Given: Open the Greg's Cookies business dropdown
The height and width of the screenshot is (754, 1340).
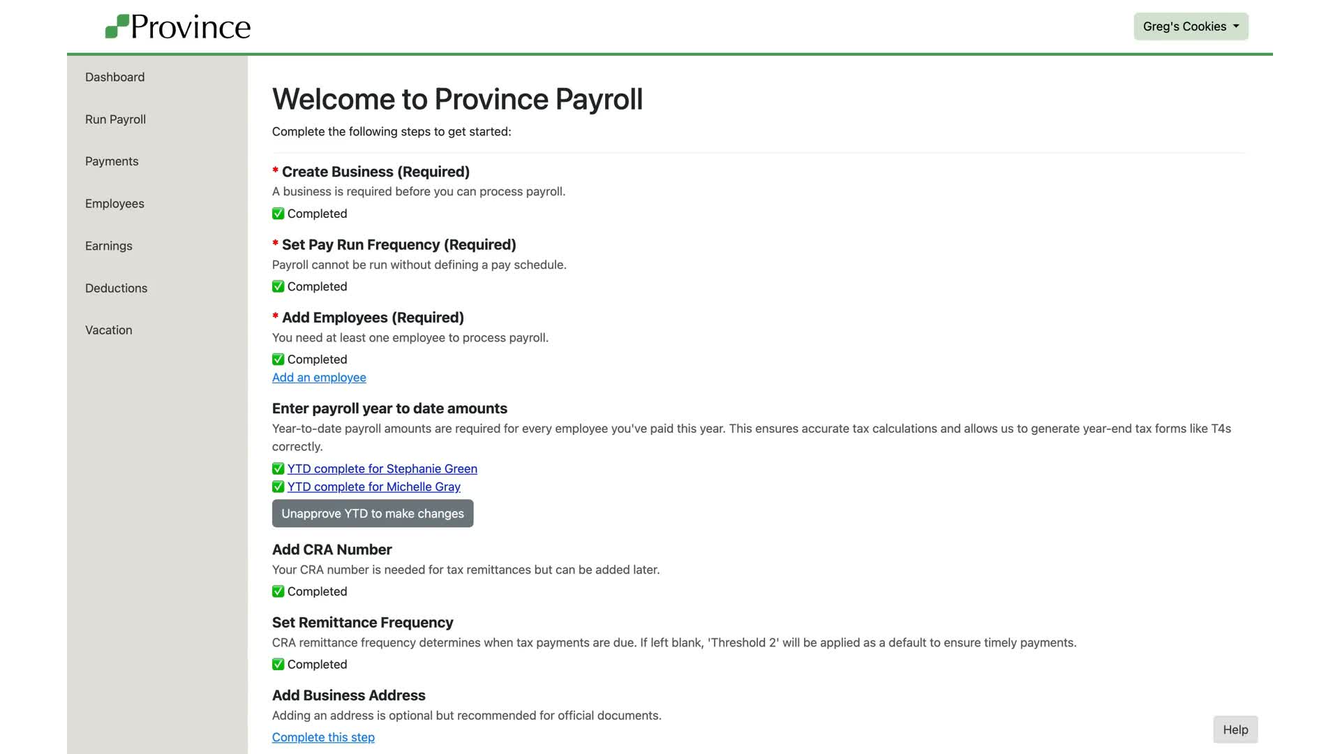Looking at the screenshot, I should coord(1191,27).
